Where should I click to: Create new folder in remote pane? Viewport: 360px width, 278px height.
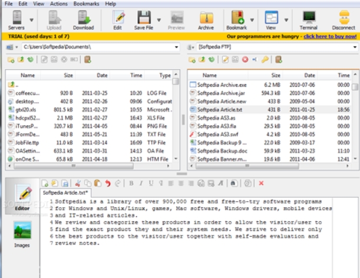[192, 60]
